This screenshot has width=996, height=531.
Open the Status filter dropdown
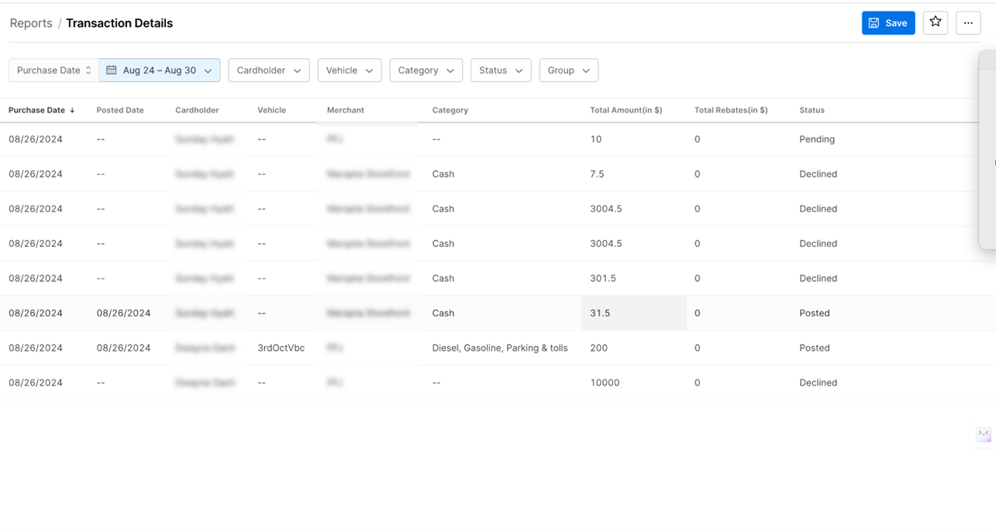(500, 70)
